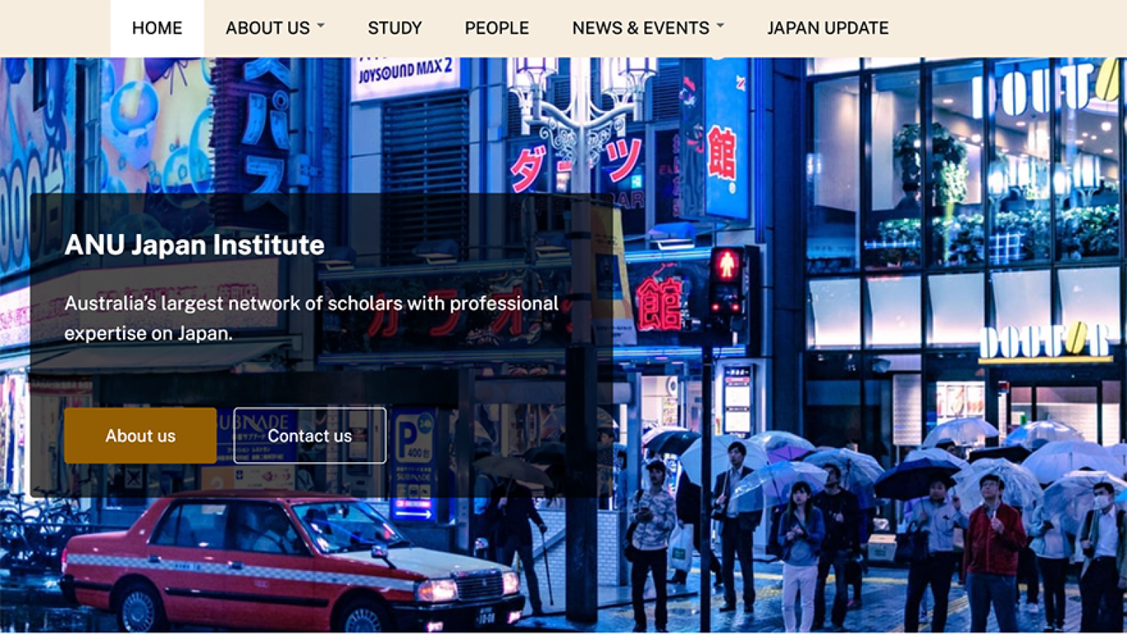Open the ABOUT US menu item
The width and height of the screenshot is (1127, 634).
(x=267, y=28)
